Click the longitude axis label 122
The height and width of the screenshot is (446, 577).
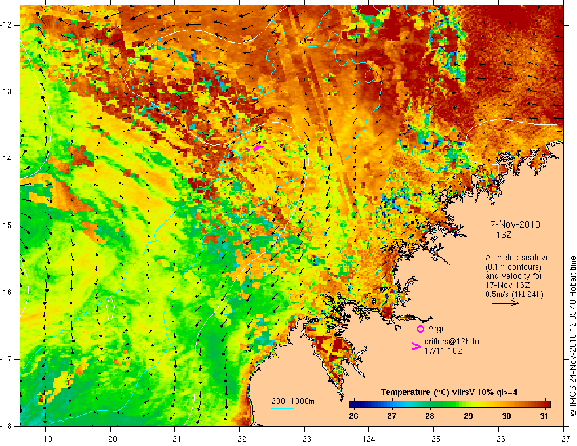click(239, 439)
